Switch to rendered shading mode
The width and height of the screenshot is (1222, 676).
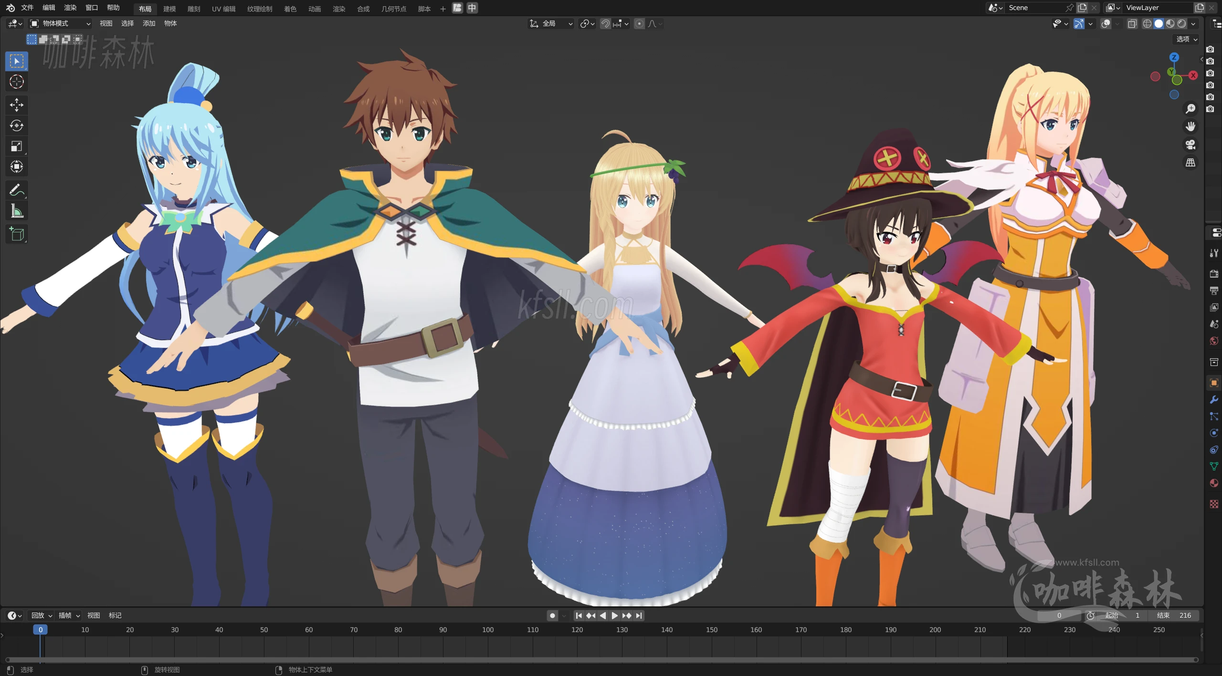[1182, 23]
